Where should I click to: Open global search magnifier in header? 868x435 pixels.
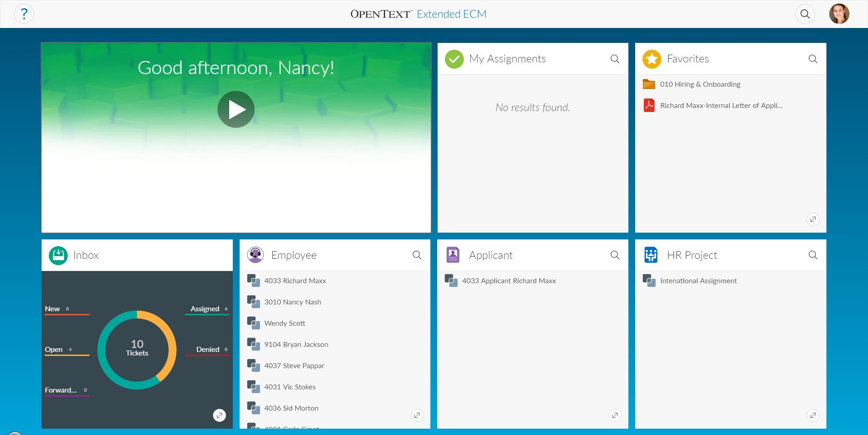[x=805, y=14]
